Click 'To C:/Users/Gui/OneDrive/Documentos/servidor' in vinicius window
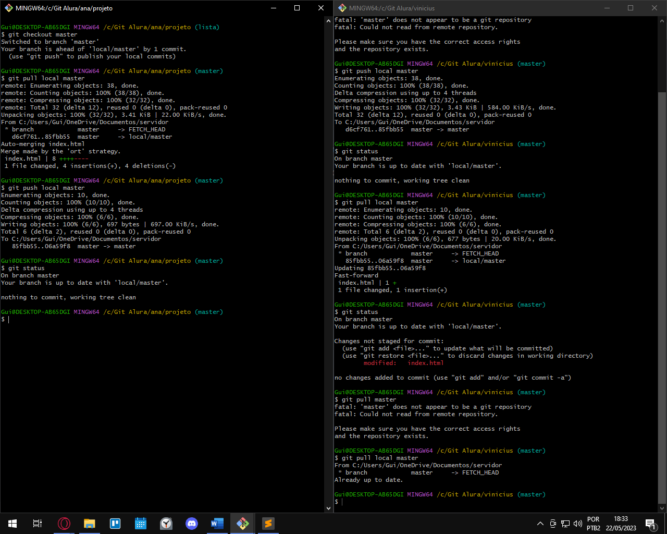Viewport: 667px width, 534px height. [415, 122]
